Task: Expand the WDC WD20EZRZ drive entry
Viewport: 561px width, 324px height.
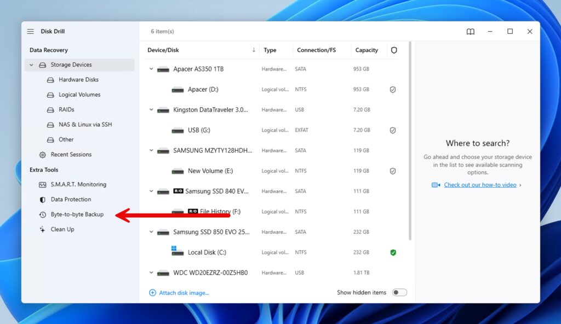Action: tap(151, 272)
